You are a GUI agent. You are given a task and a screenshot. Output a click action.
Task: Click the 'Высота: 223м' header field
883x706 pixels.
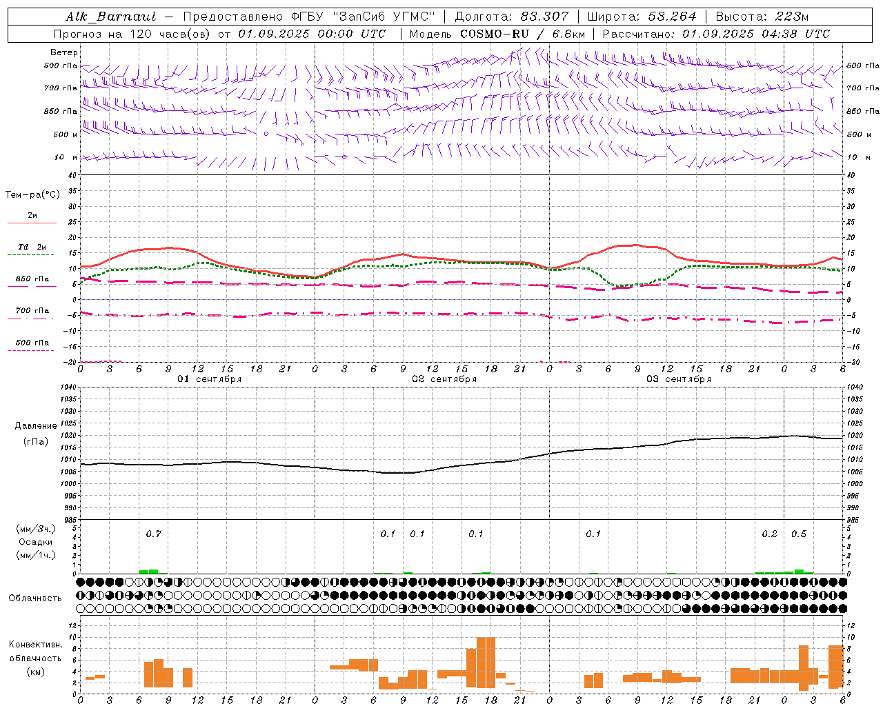pyautogui.click(x=762, y=17)
